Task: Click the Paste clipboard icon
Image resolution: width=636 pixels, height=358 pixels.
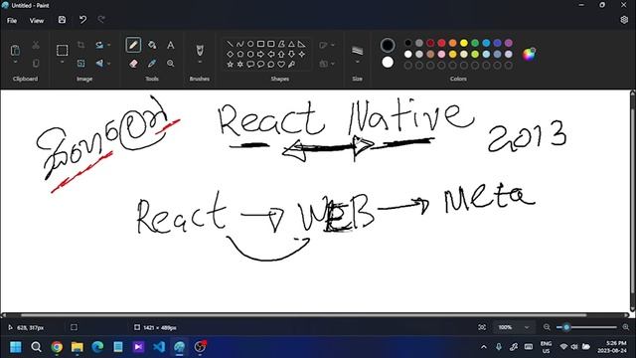Action: (15, 51)
